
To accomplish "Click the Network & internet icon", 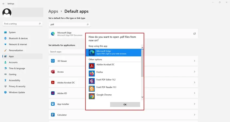I will click(5, 44).
